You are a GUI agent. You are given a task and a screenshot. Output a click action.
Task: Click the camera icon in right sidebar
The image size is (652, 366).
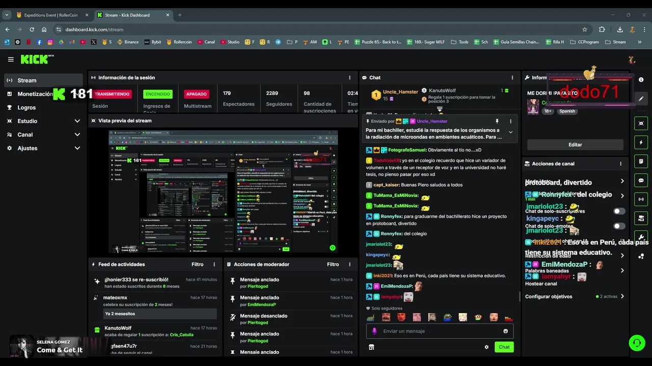point(641,218)
